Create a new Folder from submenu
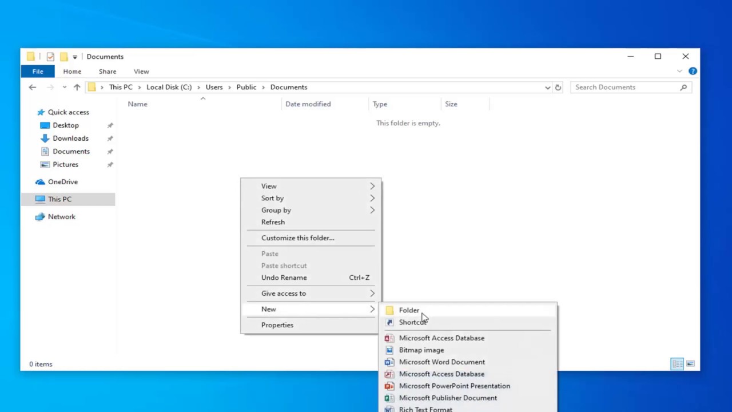 468,310
